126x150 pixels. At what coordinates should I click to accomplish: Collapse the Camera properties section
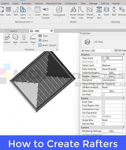pos(123,127)
